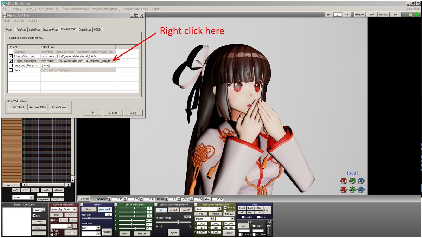Click the timeline scroll left arrow
The width and height of the screenshot is (422, 238).
24,185
